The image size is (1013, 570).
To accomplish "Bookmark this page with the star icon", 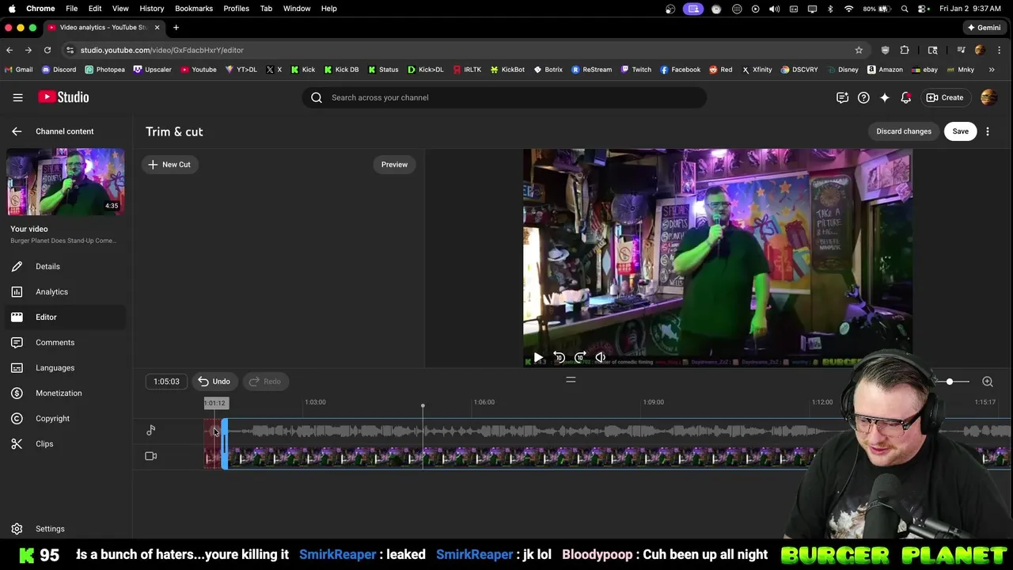I will [859, 50].
